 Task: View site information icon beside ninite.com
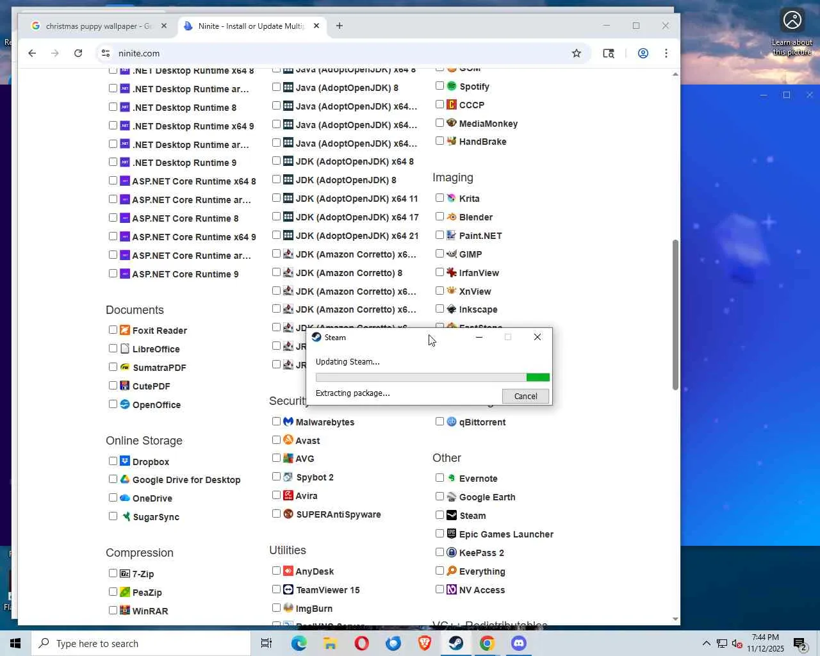106,53
